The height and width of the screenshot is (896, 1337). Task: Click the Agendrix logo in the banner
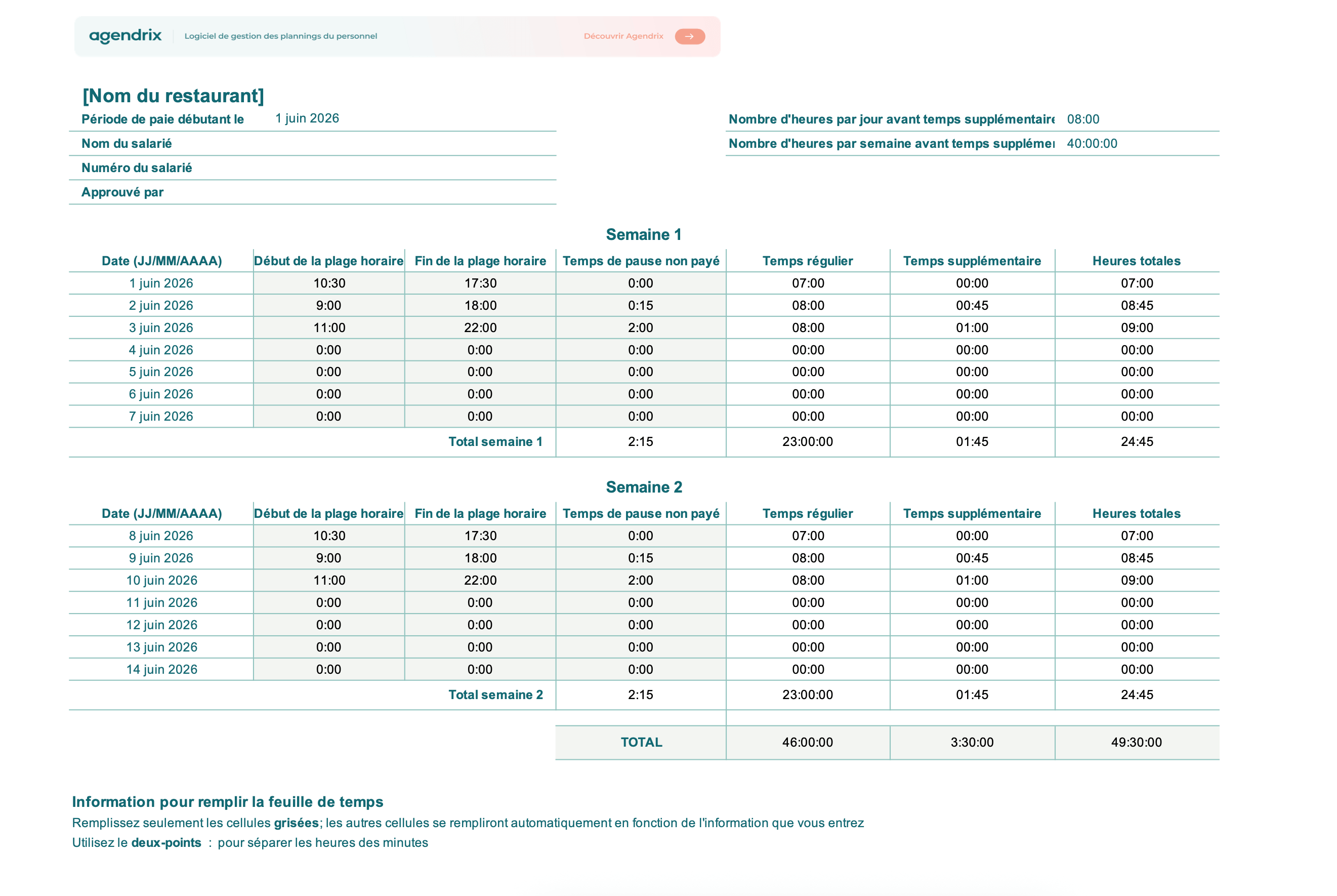point(125,36)
